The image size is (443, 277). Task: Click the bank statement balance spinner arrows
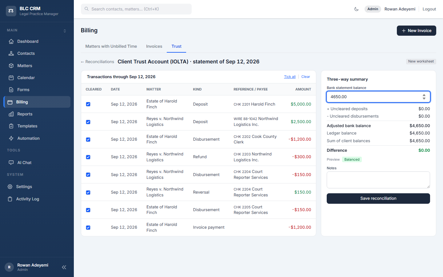(424, 97)
